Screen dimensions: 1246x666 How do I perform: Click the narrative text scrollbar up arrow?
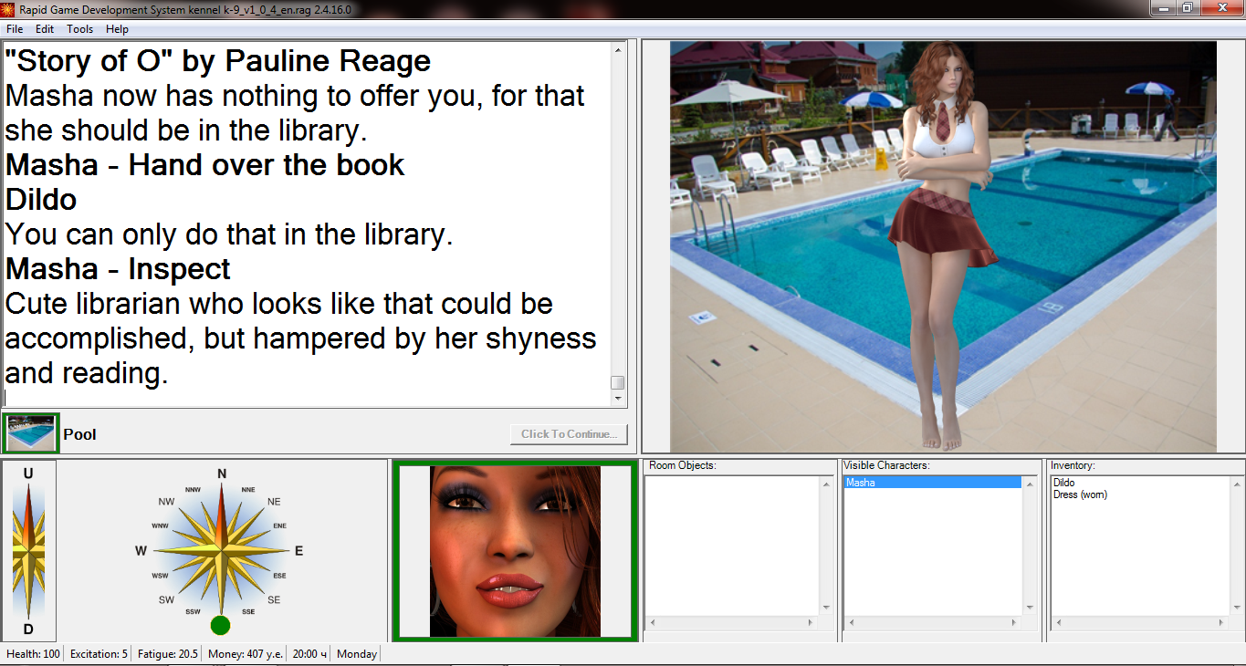pyautogui.click(x=618, y=48)
